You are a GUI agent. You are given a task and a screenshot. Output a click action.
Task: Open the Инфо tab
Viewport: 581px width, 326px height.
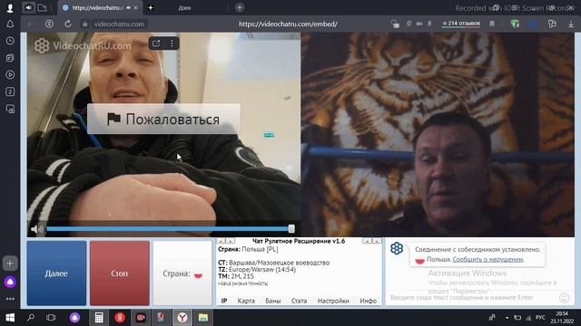pos(368,301)
